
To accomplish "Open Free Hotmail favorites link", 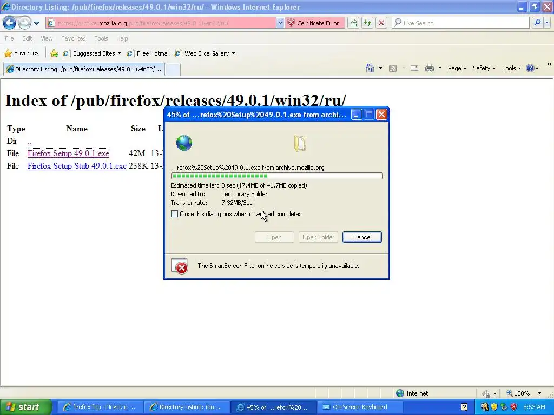I will pyautogui.click(x=148, y=53).
